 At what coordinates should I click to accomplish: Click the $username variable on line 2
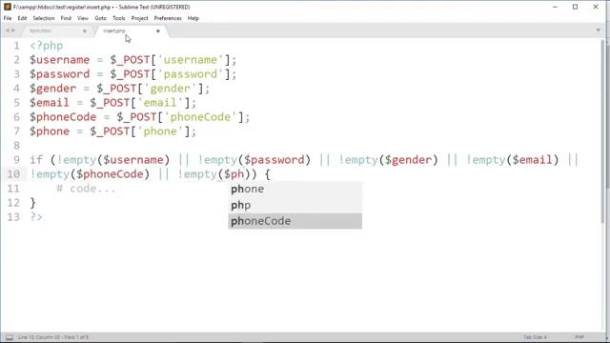59,60
